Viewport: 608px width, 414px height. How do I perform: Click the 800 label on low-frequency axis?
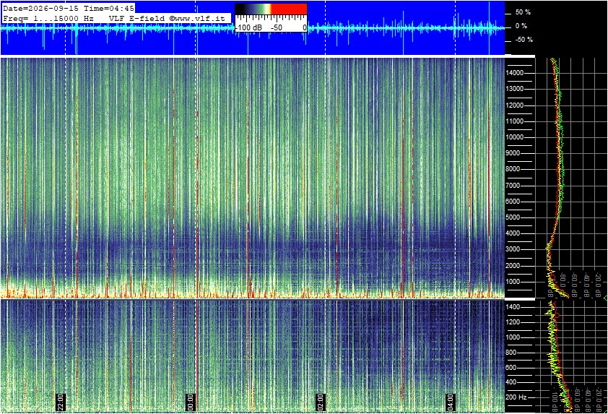click(511, 353)
